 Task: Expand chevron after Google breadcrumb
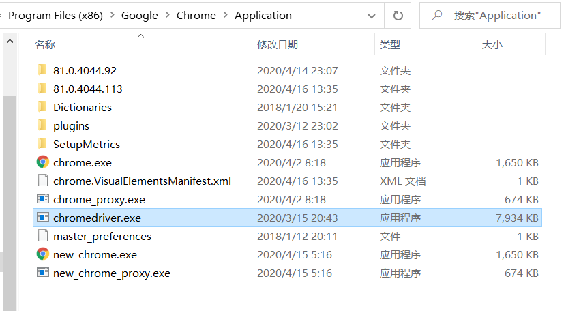tap(168, 15)
